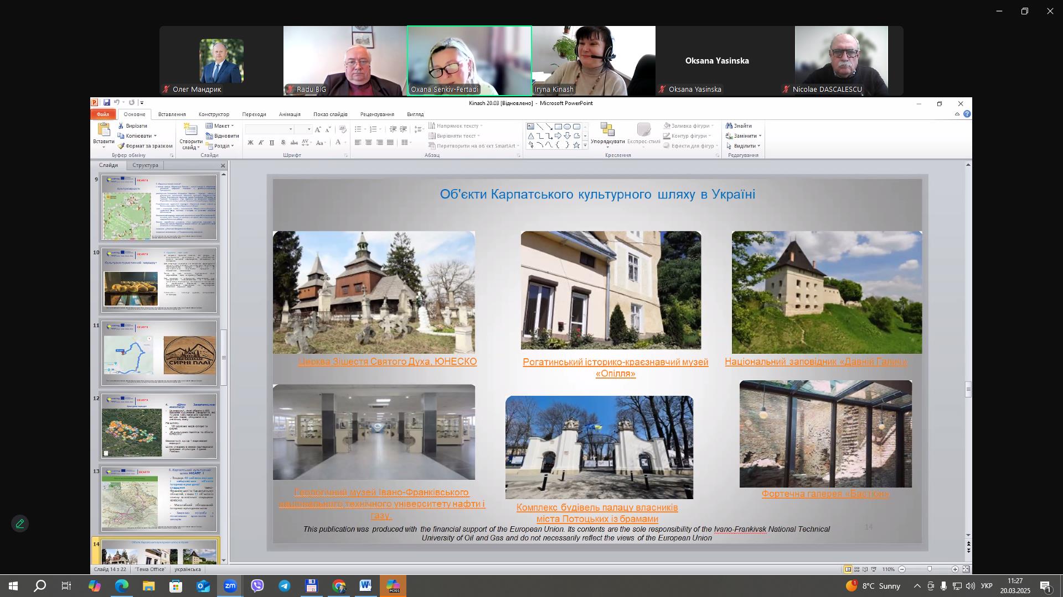Click the Cut (Вирізати) scissors icon
The height and width of the screenshot is (597, 1063).
coord(121,126)
